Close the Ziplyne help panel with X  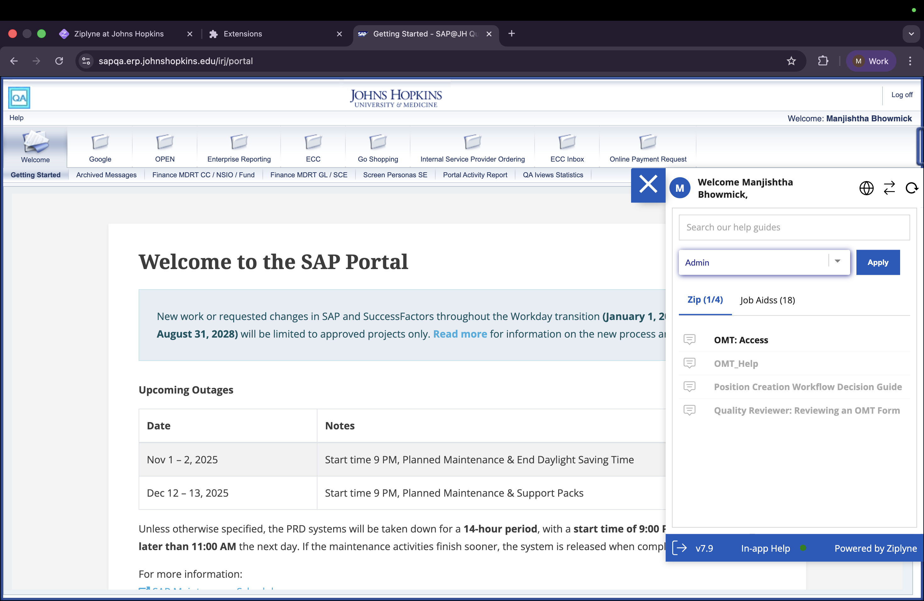(x=648, y=185)
